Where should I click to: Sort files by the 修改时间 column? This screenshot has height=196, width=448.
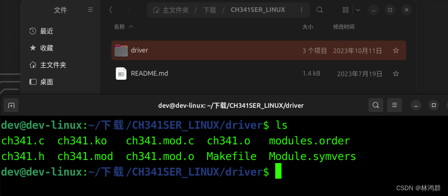(344, 27)
